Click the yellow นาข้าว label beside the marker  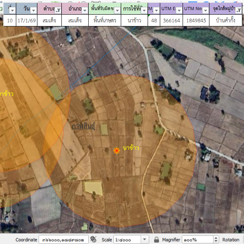131,148
